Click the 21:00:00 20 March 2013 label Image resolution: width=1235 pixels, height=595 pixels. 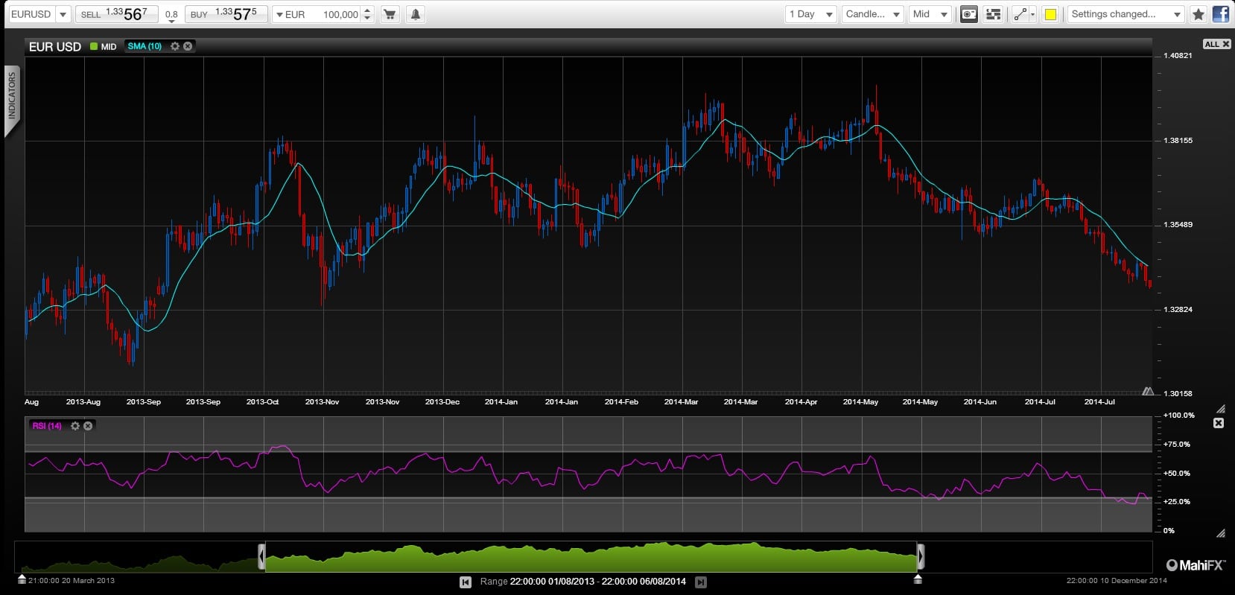[x=72, y=580]
